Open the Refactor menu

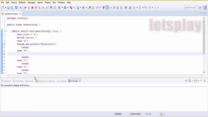pyautogui.click(x=22, y=3)
